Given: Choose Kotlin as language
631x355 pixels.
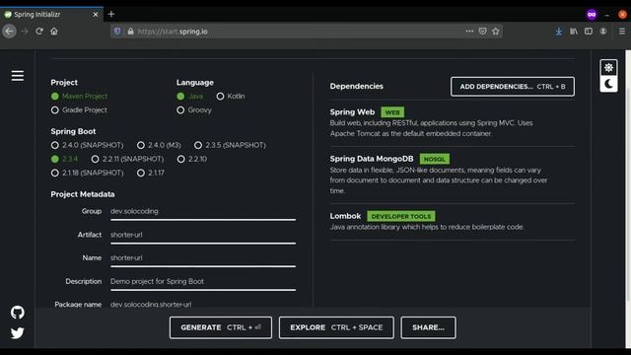Looking at the screenshot, I should point(231,97).
